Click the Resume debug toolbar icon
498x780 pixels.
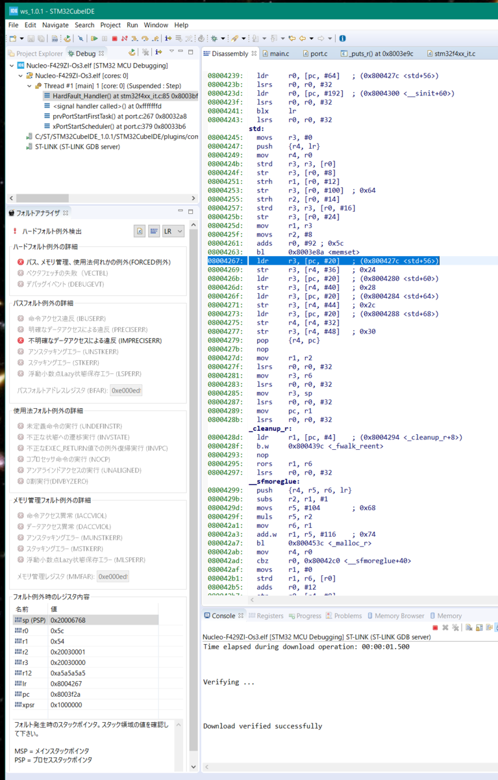click(93, 39)
